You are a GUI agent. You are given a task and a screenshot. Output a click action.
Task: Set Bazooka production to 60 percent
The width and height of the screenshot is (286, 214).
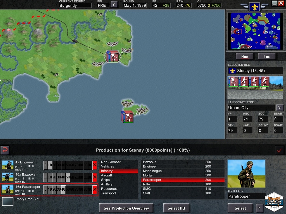click(72, 177)
